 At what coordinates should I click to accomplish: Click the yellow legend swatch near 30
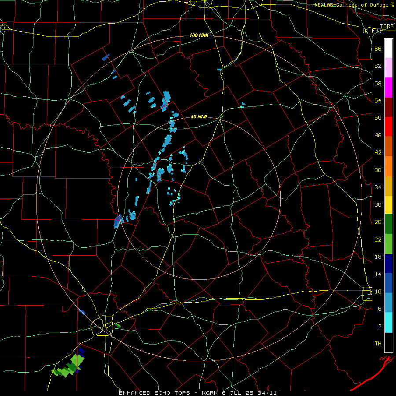point(389,205)
